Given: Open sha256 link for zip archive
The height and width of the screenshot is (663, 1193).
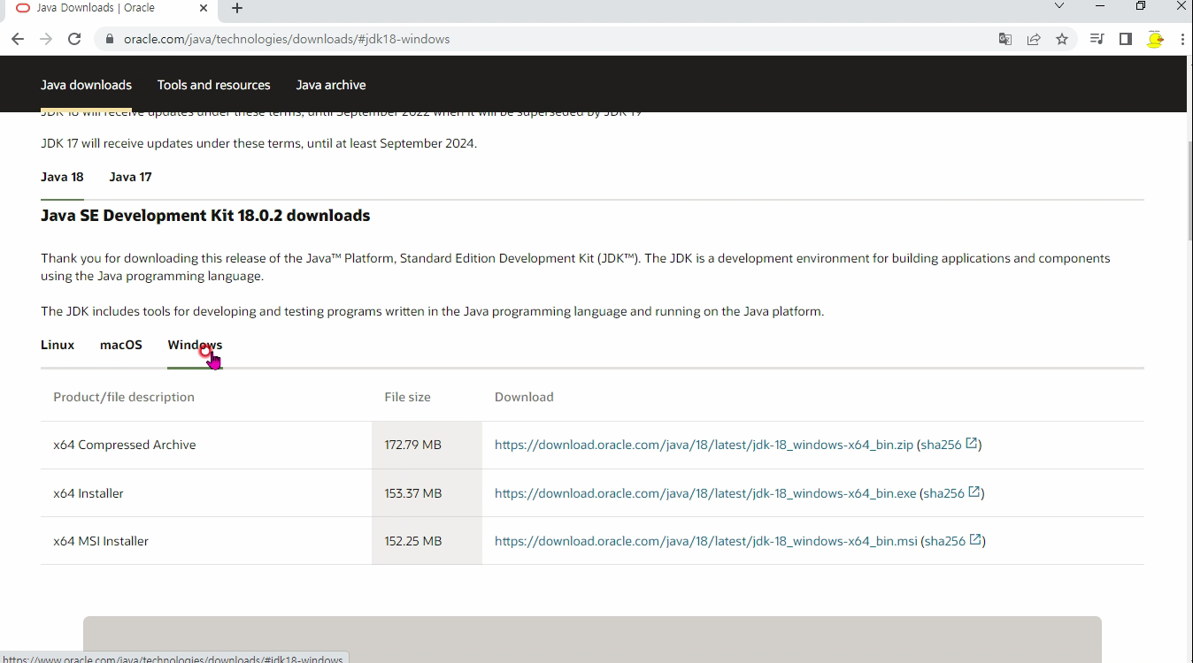Looking at the screenshot, I should (941, 445).
